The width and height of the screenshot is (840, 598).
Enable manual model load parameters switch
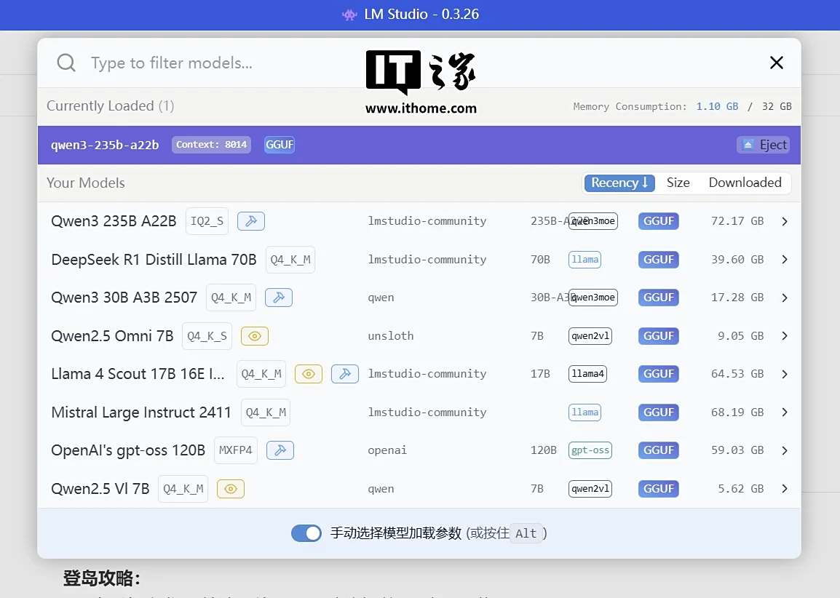(306, 533)
